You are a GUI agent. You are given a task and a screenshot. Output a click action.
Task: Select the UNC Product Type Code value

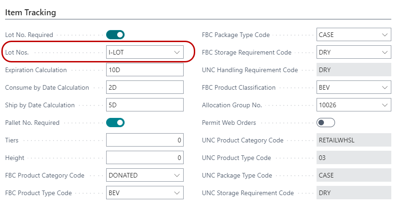[x=353, y=158]
